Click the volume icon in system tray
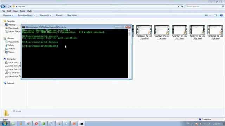 pyautogui.click(x=204, y=124)
